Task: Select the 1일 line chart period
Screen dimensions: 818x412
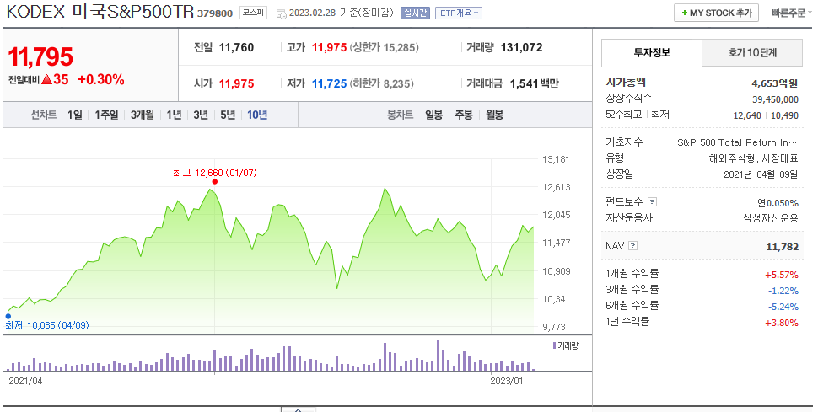Action: 74,115
